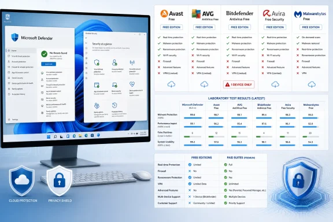
Task: Click the 1 Device Only warning button
Action: tap(239, 84)
